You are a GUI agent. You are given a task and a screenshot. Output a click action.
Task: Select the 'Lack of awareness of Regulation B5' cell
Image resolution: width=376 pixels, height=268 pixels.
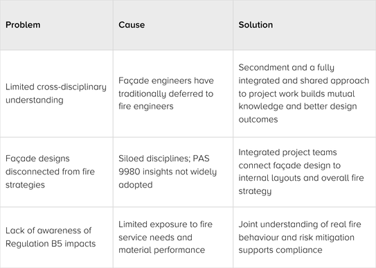tap(57, 238)
